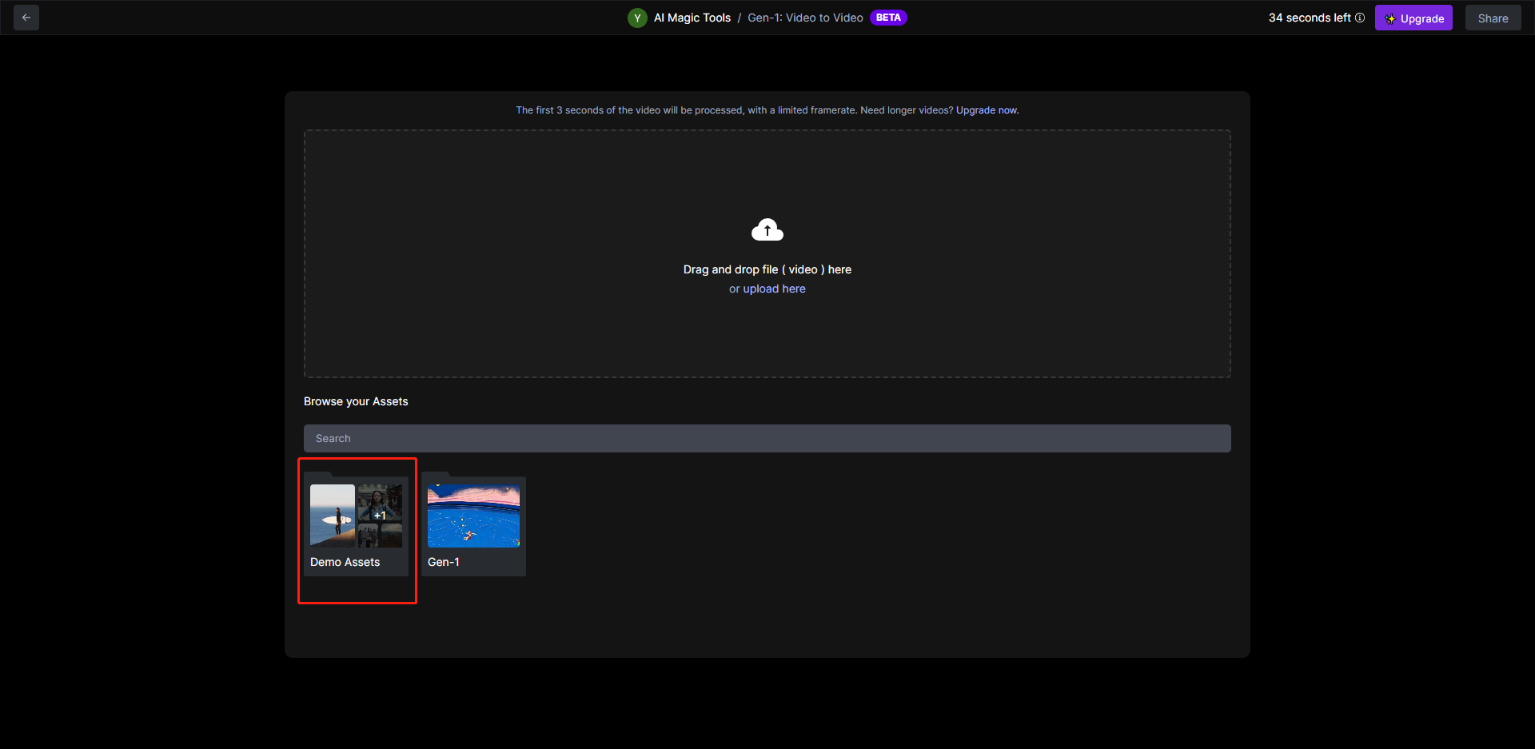Click Gen-1: Video to Video breadcrumb
Image resolution: width=1535 pixels, height=749 pixels.
point(805,18)
